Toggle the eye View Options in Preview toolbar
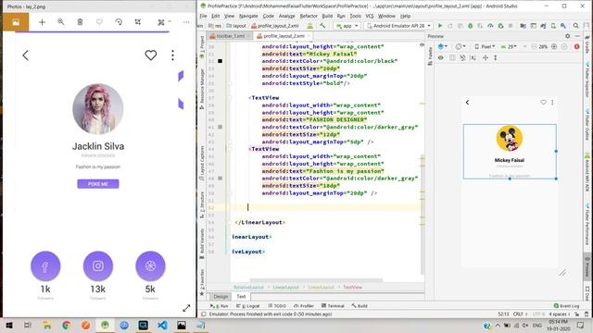Screen dimensions: 593x333 [x=441, y=57]
